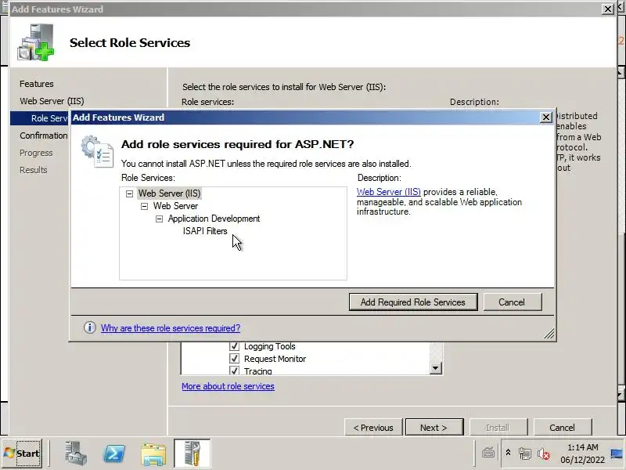The height and width of the screenshot is (470, 626).
Task: Click the server wizard icon in header
Action: [35, 42]
